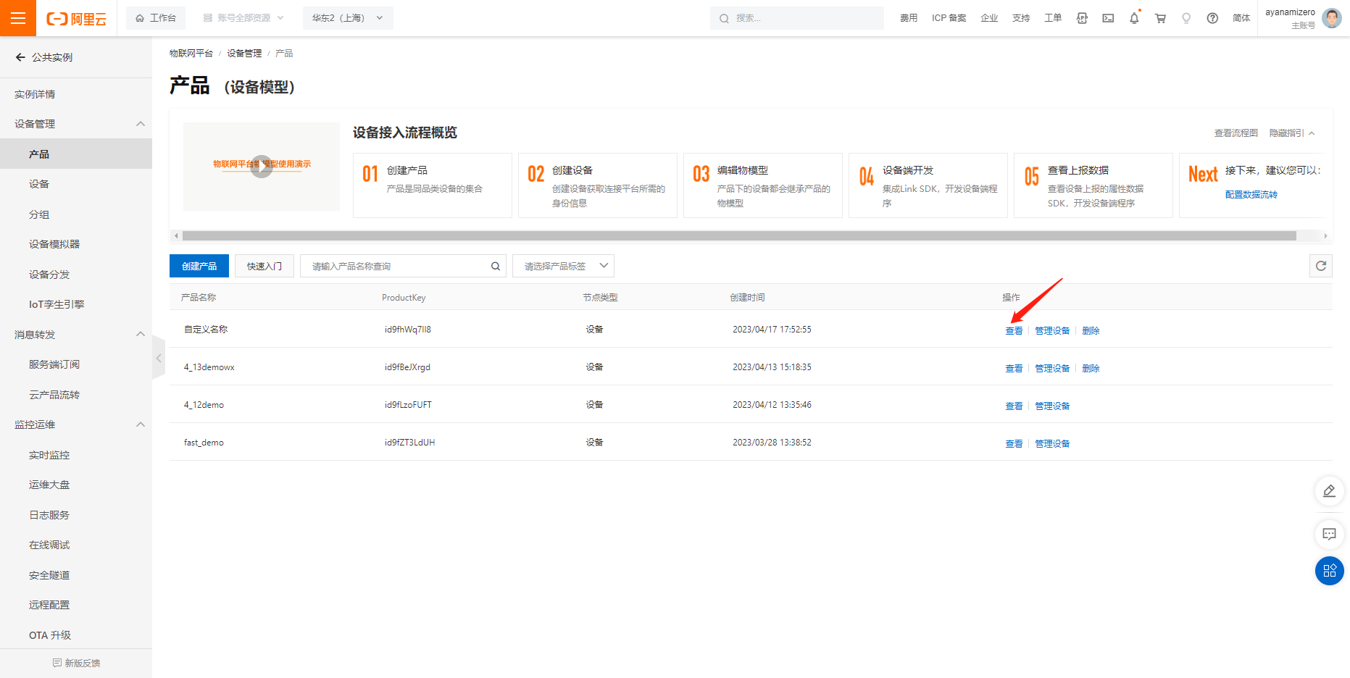Viewport: 1350px width, 678px height.
Task: Click 查看 for product 自定义名称
Action: tap(1013, 331)
